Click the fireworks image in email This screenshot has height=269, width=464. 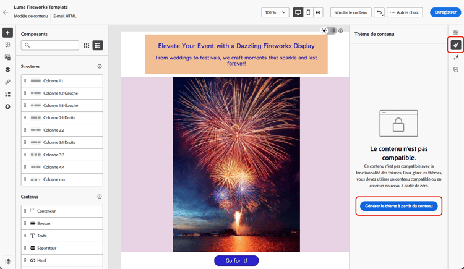(236, 164)
